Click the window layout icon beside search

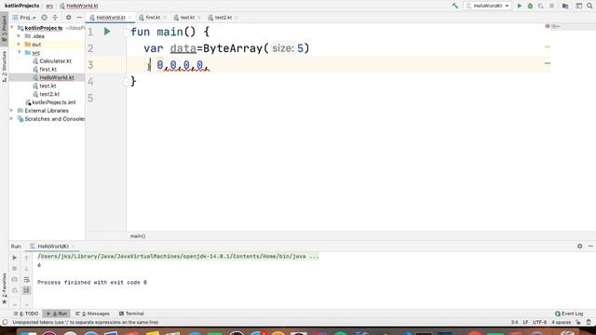578,6
